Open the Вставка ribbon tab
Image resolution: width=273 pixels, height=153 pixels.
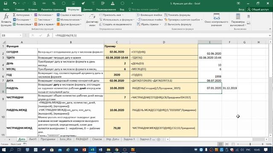(x=33, y=9)
